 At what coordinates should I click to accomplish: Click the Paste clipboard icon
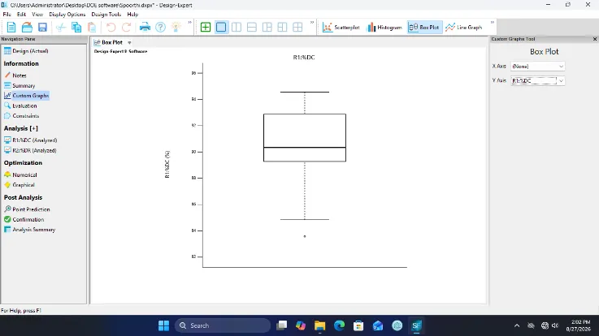click(x=92, y=27)
